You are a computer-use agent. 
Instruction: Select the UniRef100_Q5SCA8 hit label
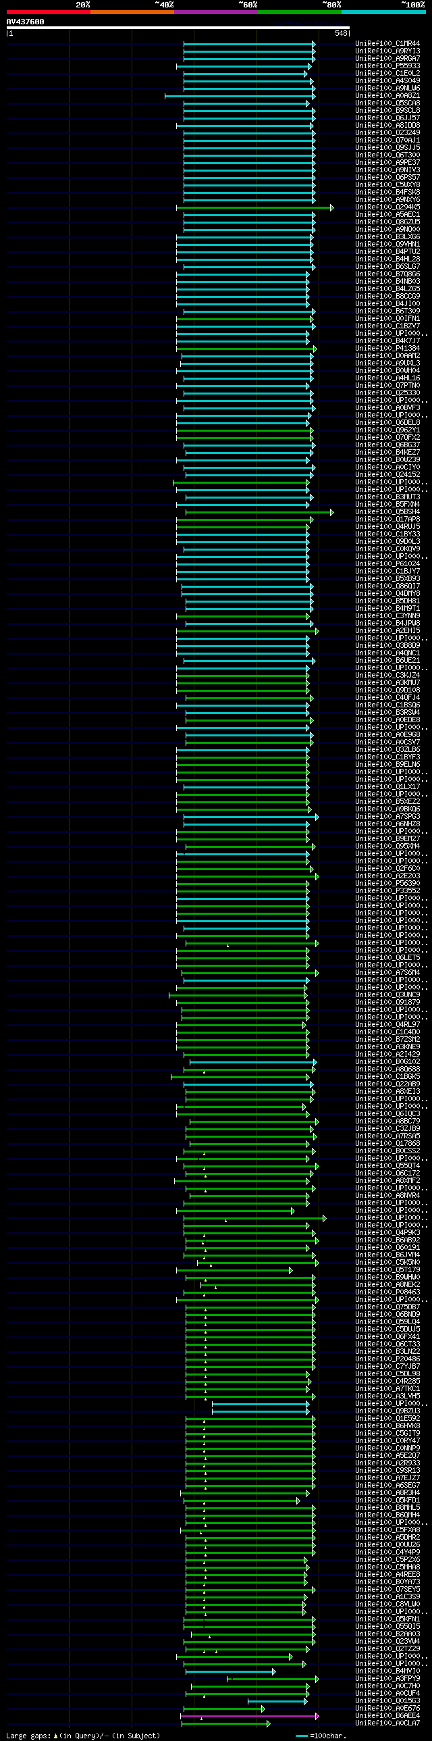387,103
